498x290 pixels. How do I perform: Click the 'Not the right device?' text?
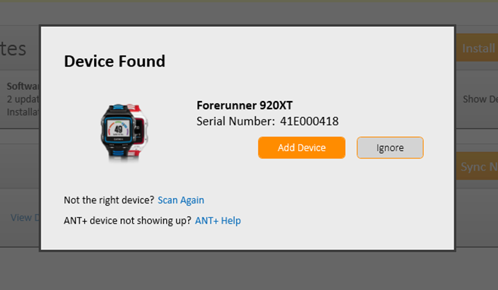pyautogui.click(x=109, y=200)
